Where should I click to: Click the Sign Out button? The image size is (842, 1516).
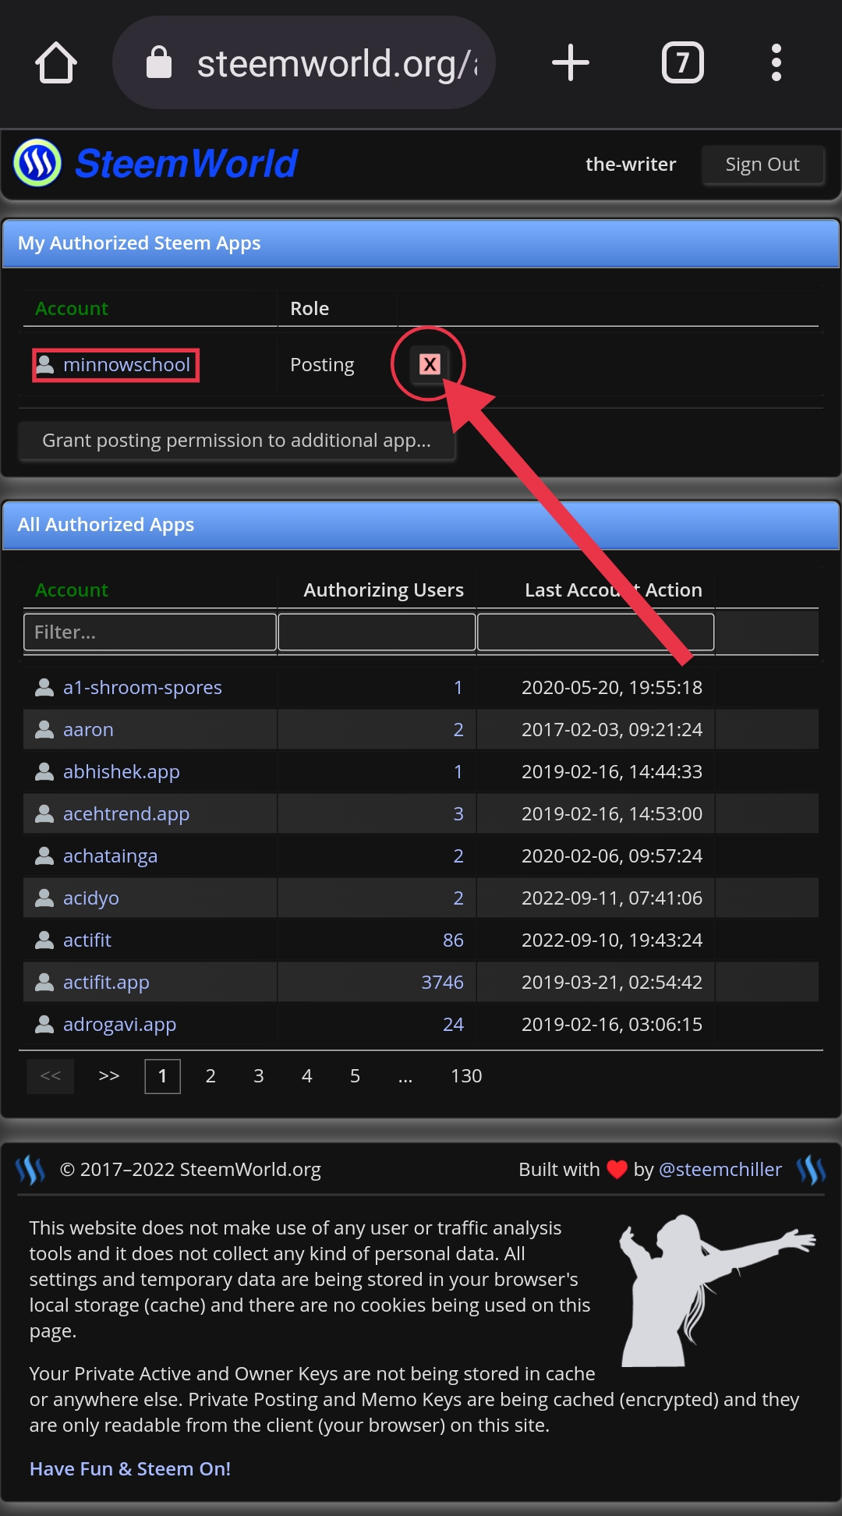coord(762,165)
